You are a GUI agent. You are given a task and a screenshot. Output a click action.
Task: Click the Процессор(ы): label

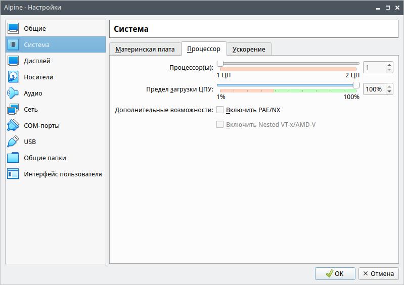[192, 68]
